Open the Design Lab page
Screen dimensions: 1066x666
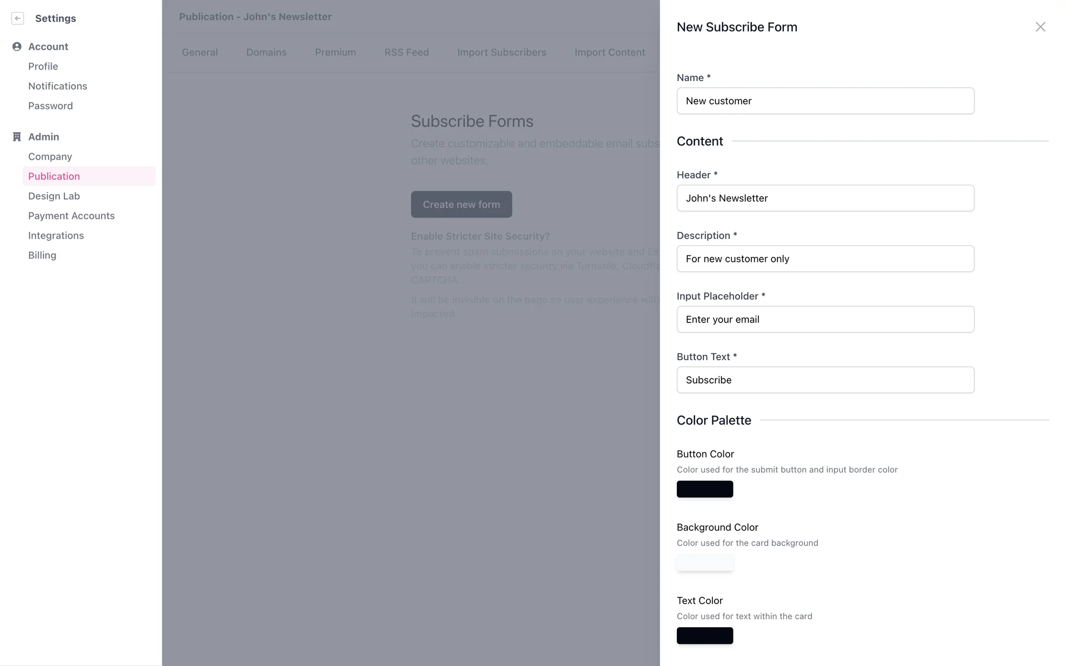point(54,196)
